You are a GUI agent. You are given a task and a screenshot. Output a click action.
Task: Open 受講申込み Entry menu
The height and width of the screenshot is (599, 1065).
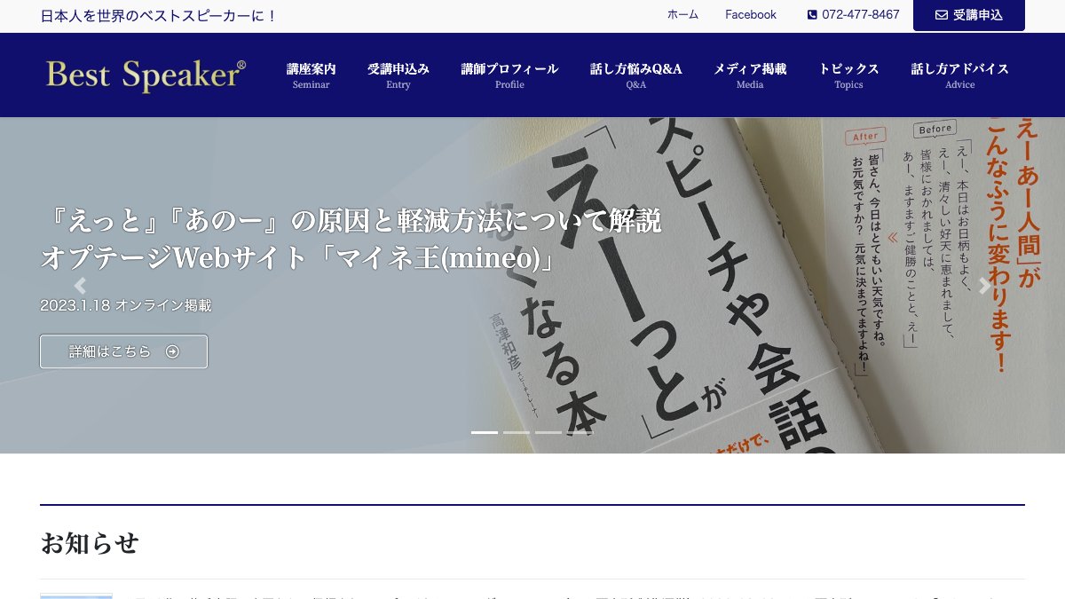tap(398, 75)
